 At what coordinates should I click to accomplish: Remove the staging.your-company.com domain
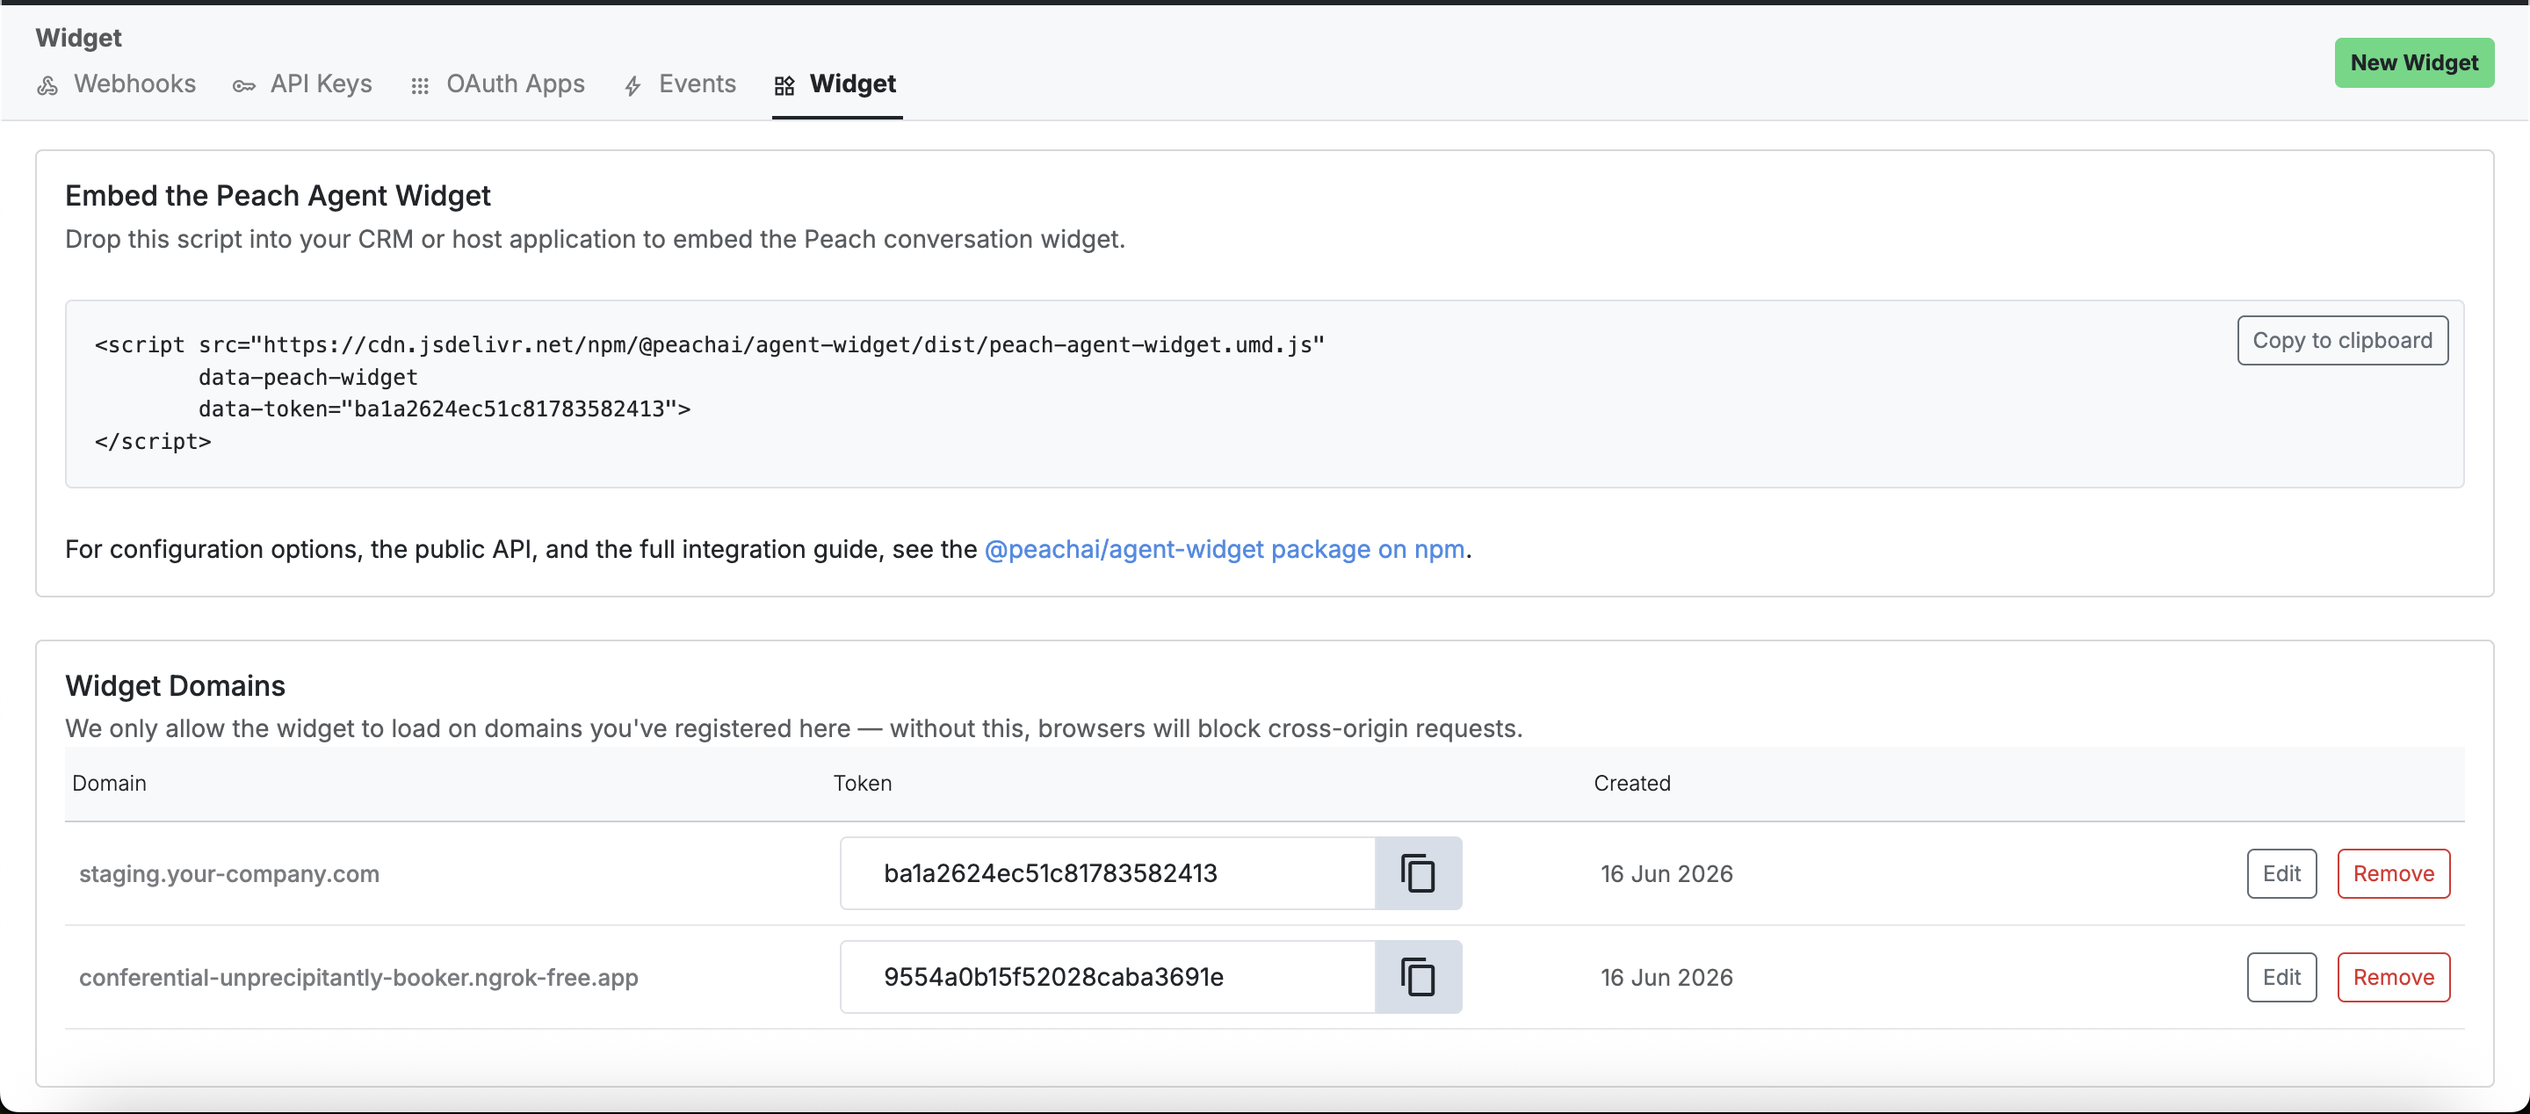tap(2394, 873)
